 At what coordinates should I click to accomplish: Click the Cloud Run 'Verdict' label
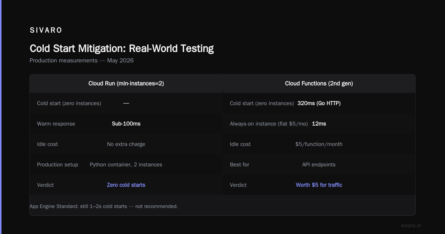(45, 185)
